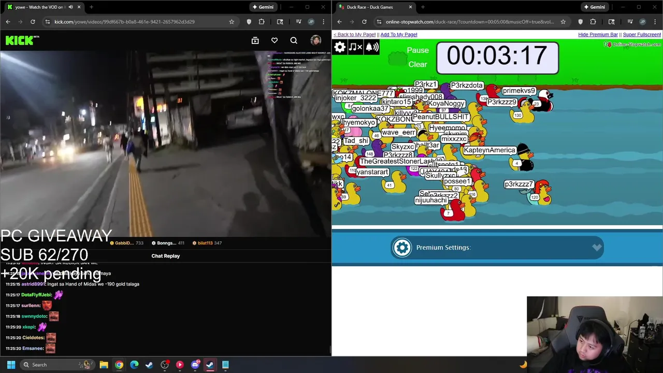Click the Kick logo in header
Viewport: 663px width, 373px height.
[22, 40]
